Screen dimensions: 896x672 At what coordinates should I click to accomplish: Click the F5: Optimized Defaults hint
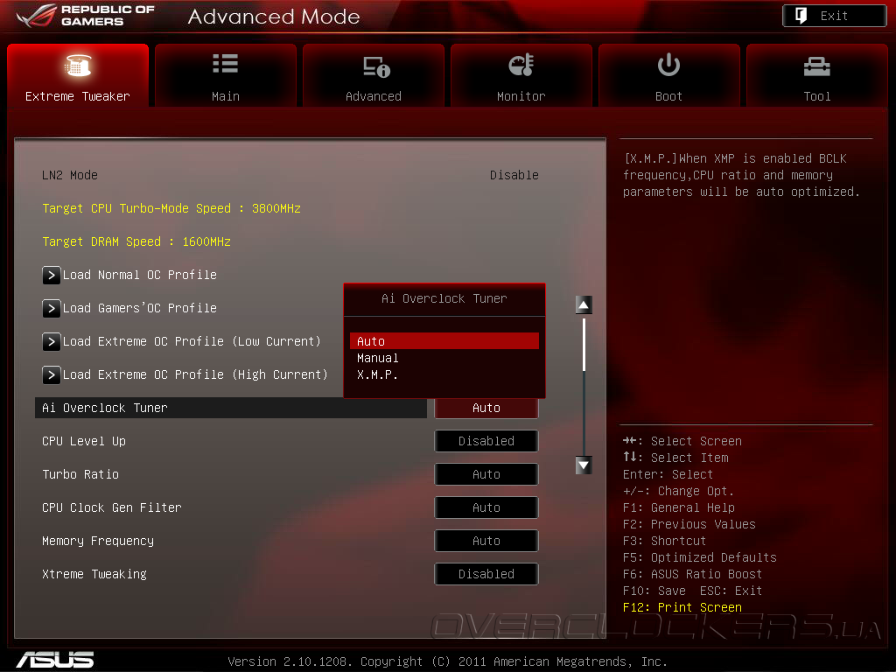[x=699, y=557]
